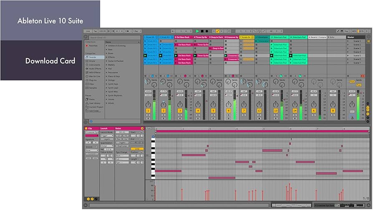The width and height of the screenshot is (373, 210).
Task: Toggle track 1 activator button
Action: (x=148, y=111)
